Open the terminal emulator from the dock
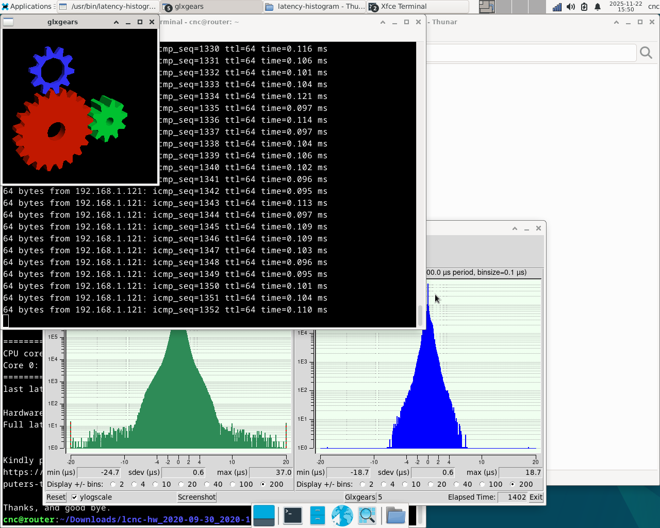This screenshot has width=660, height=528. pyautogui.click(x=292, y=515)
